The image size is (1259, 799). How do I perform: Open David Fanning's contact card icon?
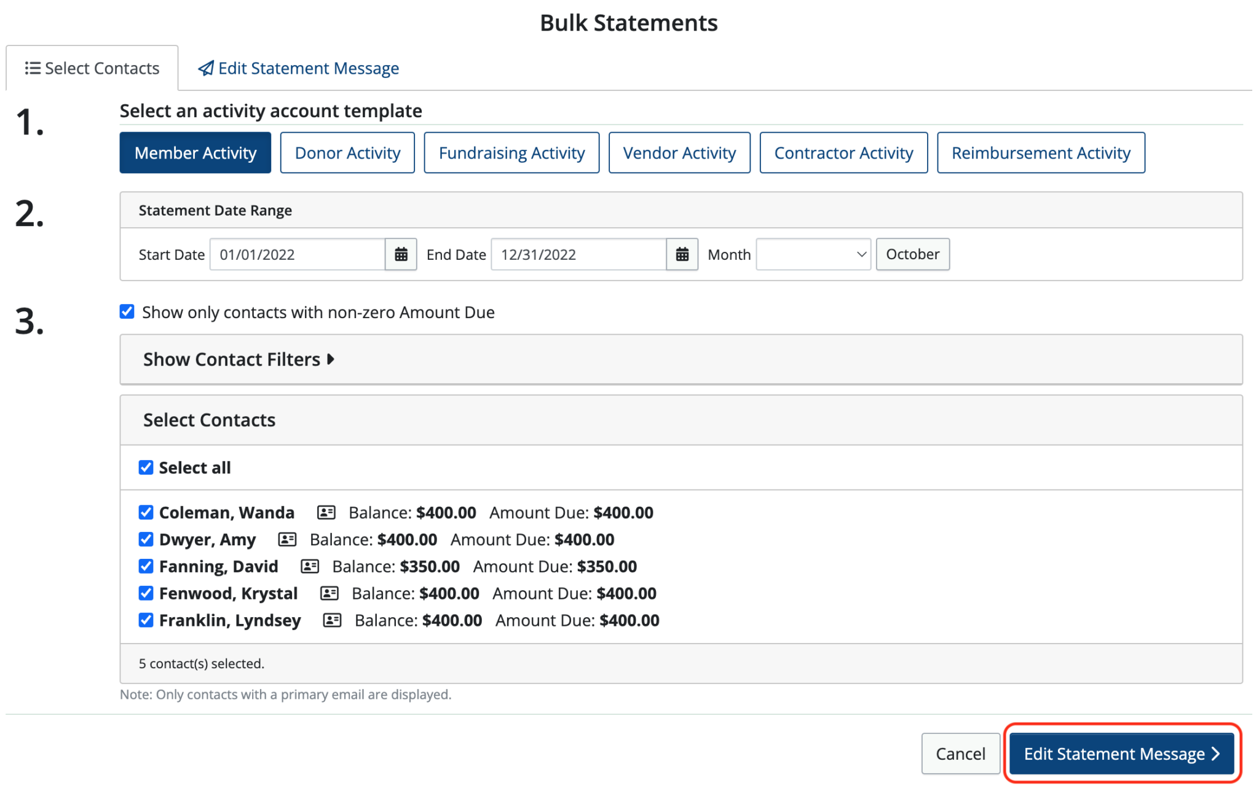pyautogui.click(x=310, y=566)
